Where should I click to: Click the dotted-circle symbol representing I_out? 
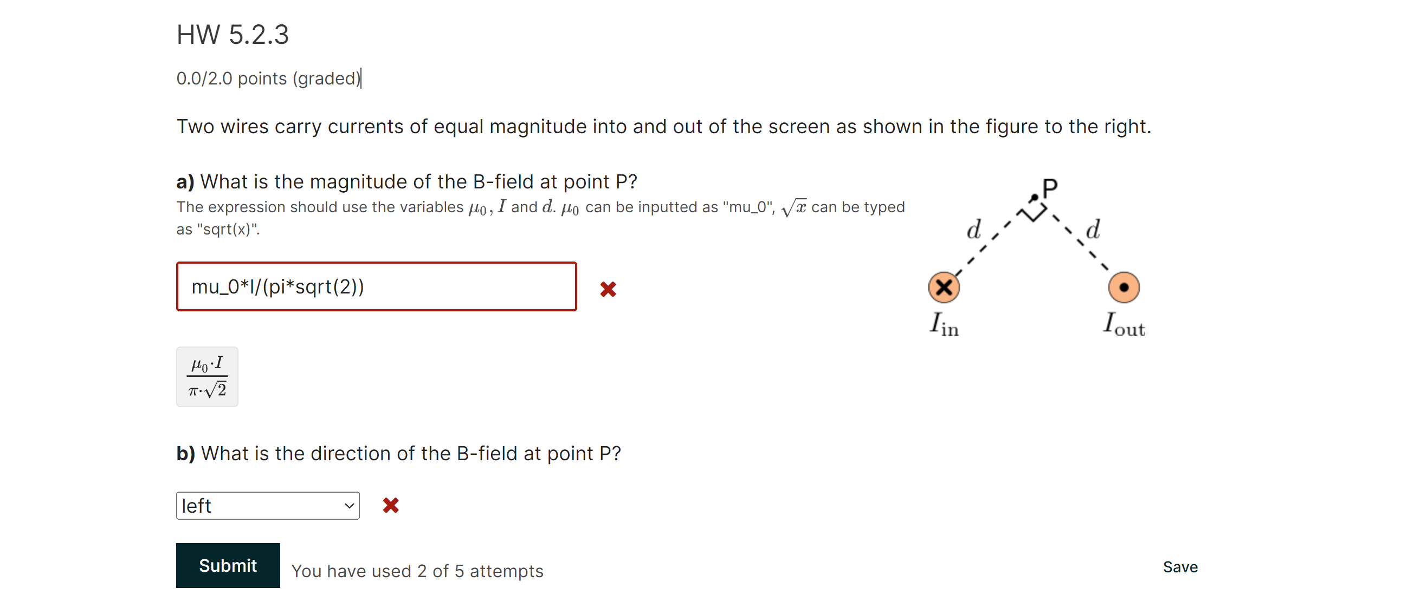coord(1125,288)
